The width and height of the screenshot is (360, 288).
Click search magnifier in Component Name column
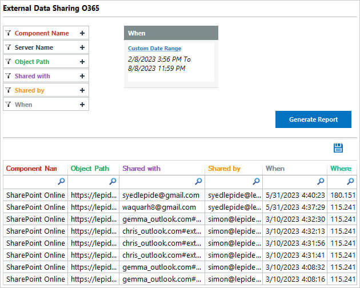pyautogui.click(x=61, y=182)
